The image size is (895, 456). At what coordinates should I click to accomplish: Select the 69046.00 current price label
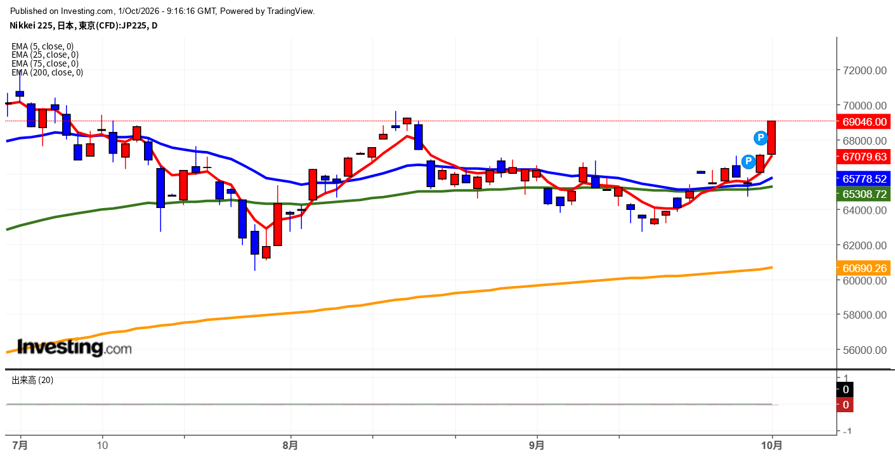864,121
